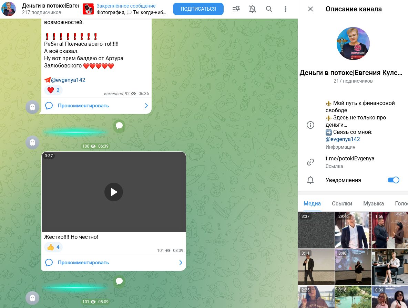Open the channel avatar in description panel
The height and width of the screenshot is (308, 408).
click(x=353, y=44)
